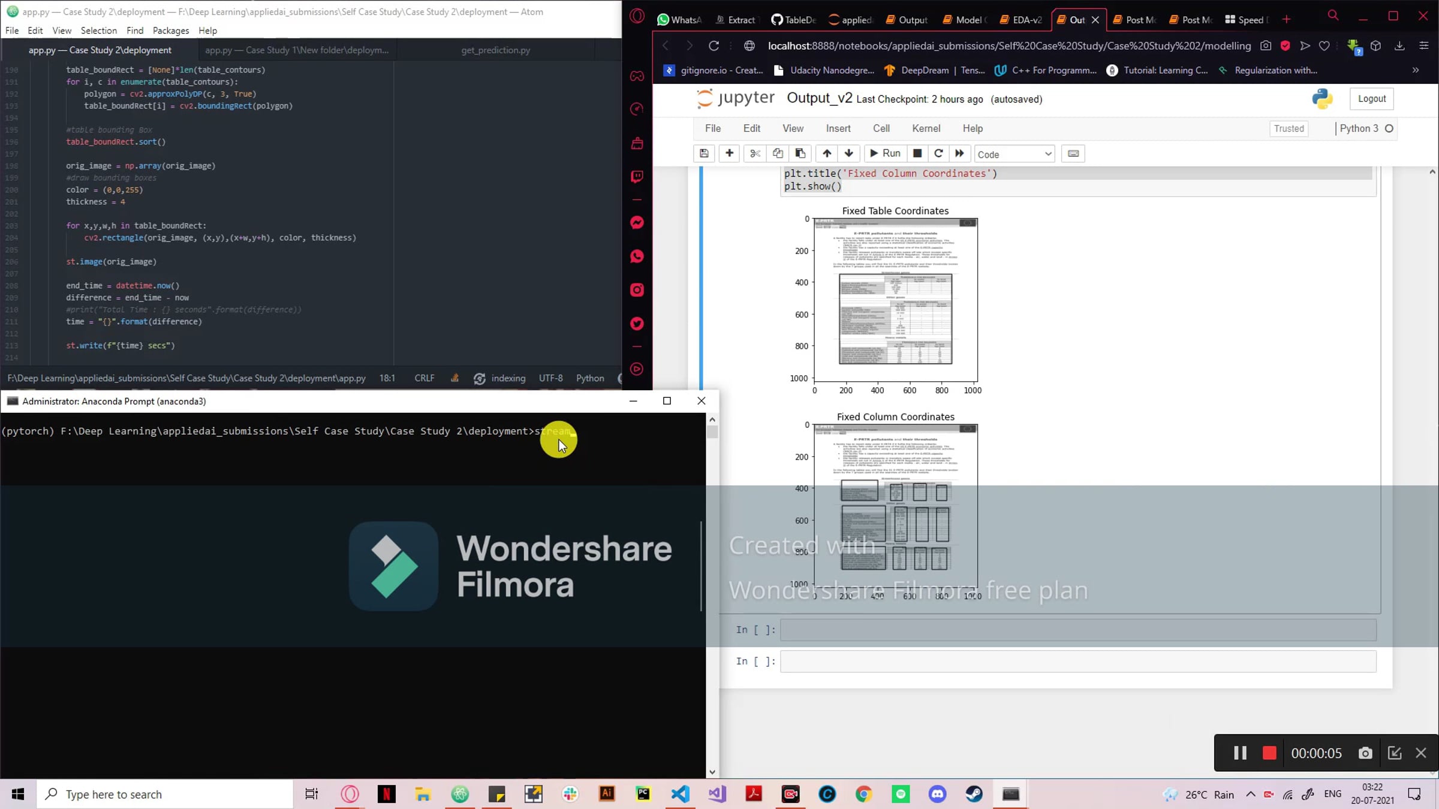Screen dimensions: 1439x809
Task: Save the Jupyter notebook with floppy icon
Action: [x=704, y=153]
